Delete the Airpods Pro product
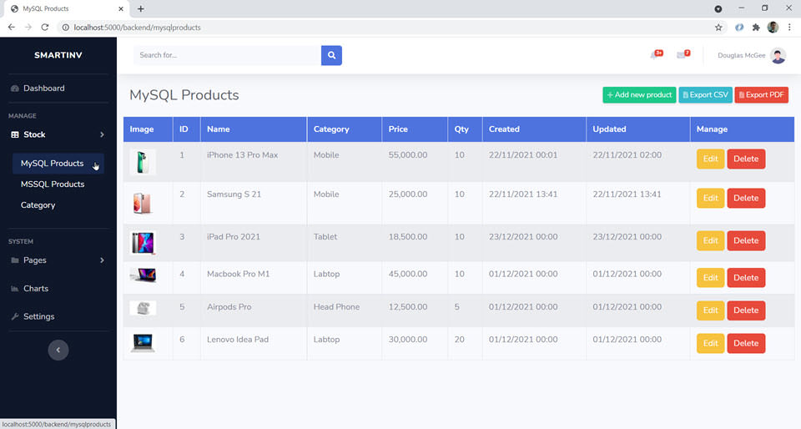Screen dimensions: 801x429 (746, 310)
